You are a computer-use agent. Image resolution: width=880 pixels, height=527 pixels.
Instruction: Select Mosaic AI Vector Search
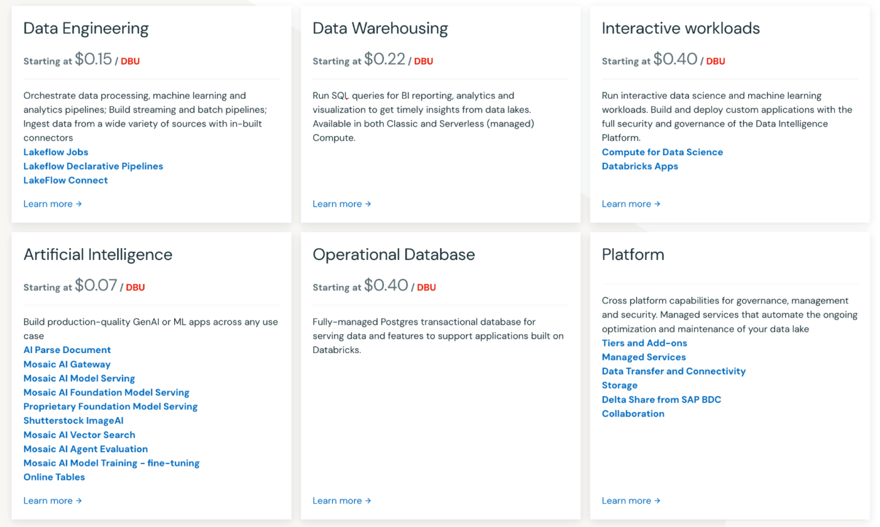coord(79,435)
